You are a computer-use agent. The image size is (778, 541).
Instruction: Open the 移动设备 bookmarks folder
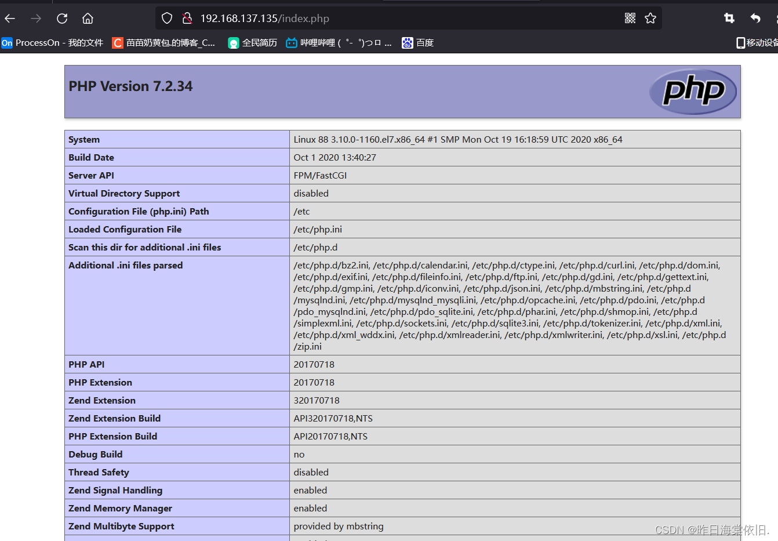757,43
